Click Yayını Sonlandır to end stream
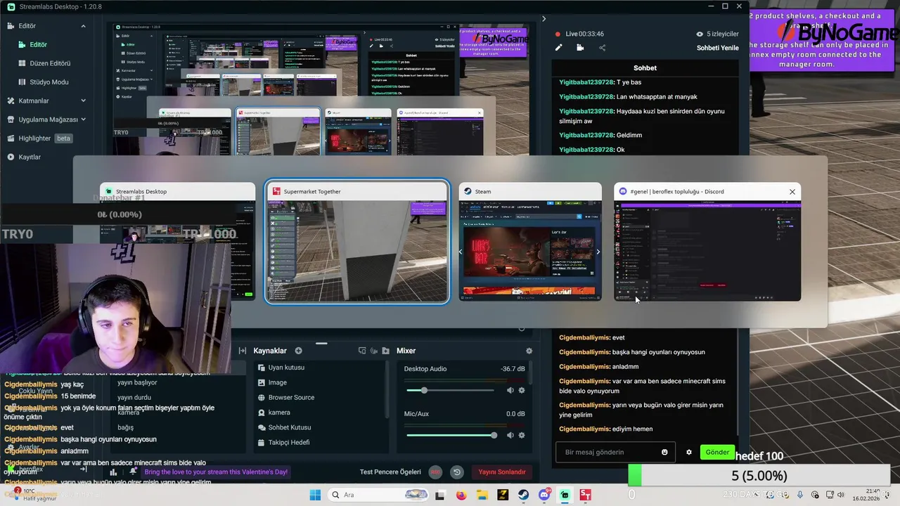 502,472
